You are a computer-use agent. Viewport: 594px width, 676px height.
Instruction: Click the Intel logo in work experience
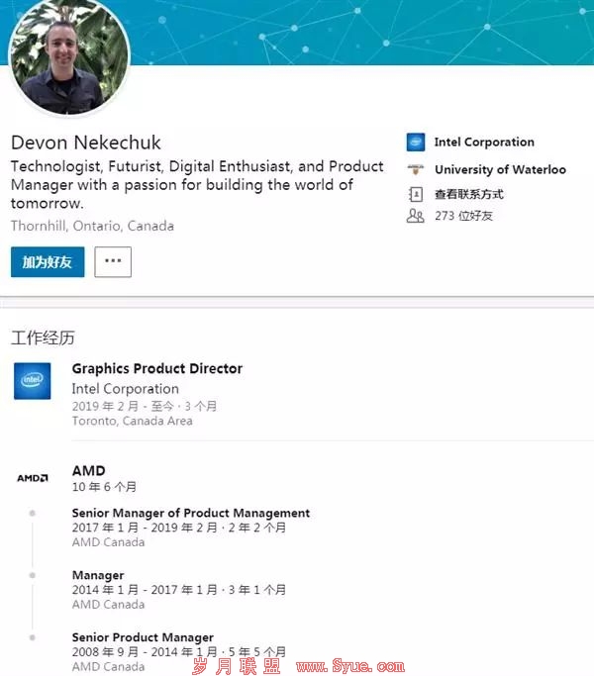click(33, 381)
